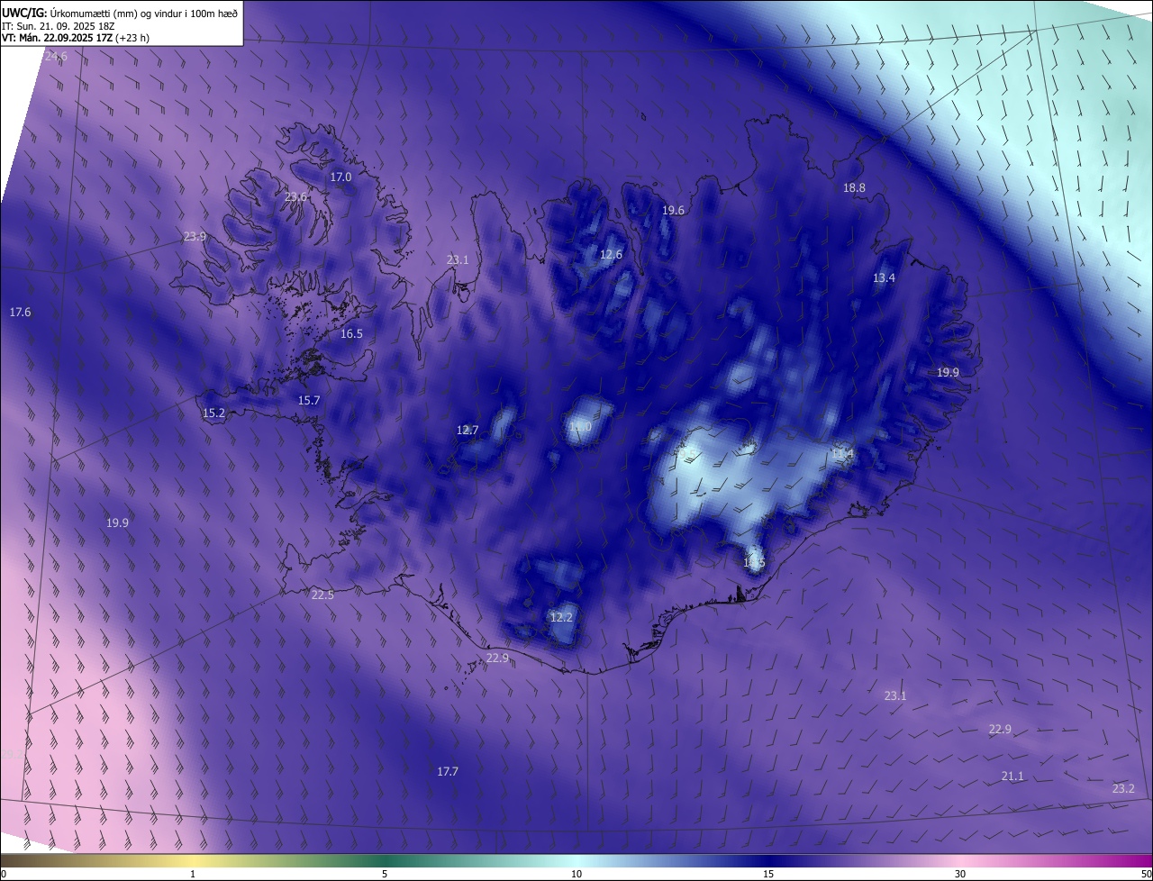Click the "12.7" value label
Screen dimensions: 1153x881
click(x=468, y=431)
